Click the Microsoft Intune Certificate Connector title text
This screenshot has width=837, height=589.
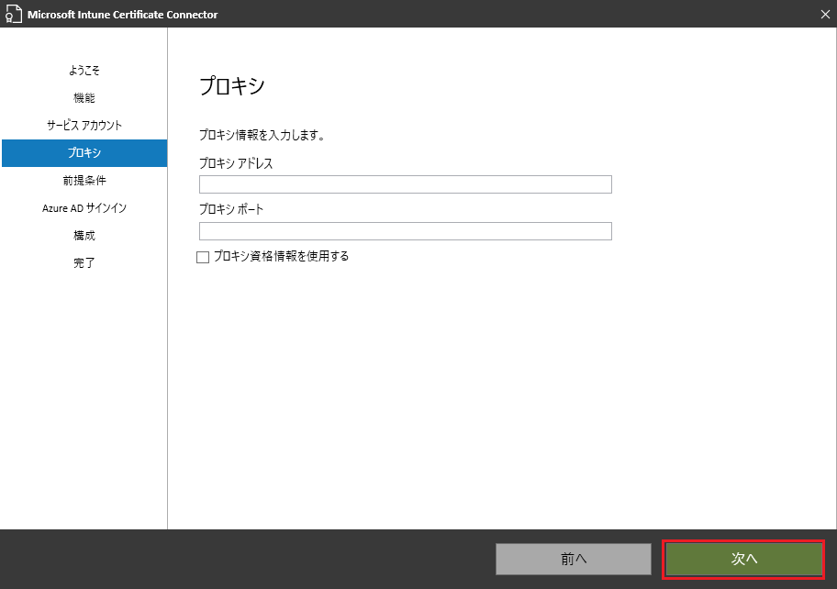point(123,15)
